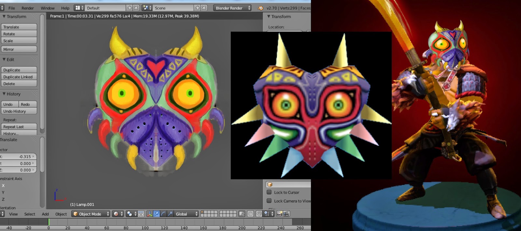The image size is (521, 231).
Task: Open the Select menu in viewport header
Action: [30, 214]
